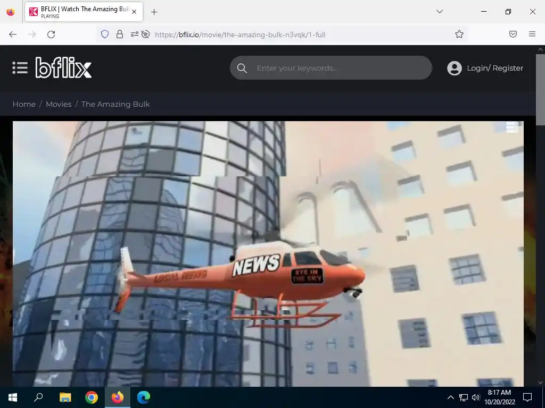Launch Microsoft Edge from taskbar
The image size is (545, 408).
point(144,397)
